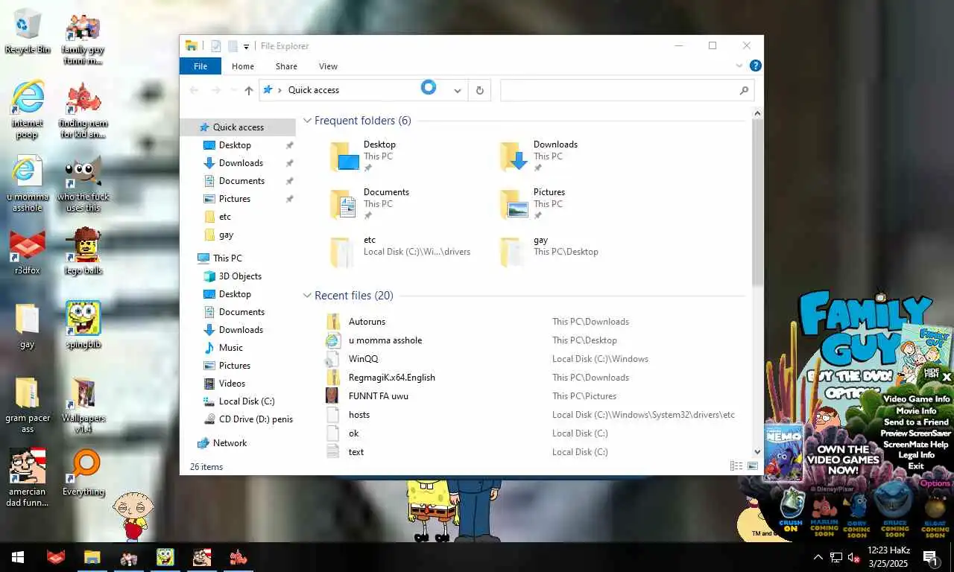This screenshot has height=572, width=954.
Task: Open the r3dfox desktop shortcut
Action: pyautogui.click(x=28, y=252)
